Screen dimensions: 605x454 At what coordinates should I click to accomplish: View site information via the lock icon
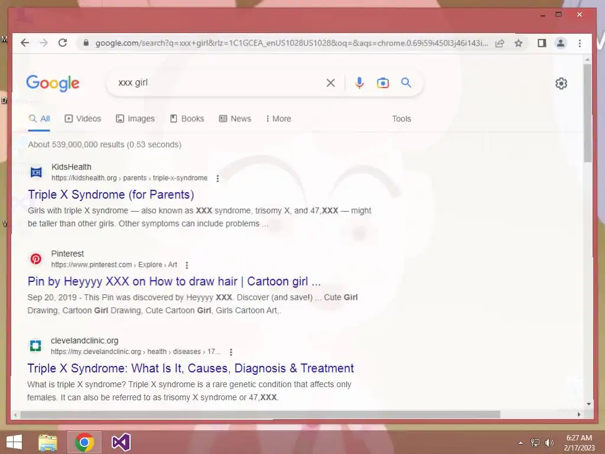(86, 43)
